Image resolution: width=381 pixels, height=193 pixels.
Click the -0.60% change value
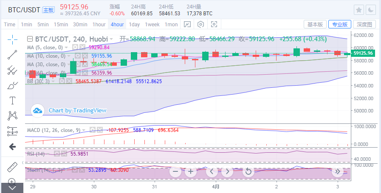(x=117, y=14)
